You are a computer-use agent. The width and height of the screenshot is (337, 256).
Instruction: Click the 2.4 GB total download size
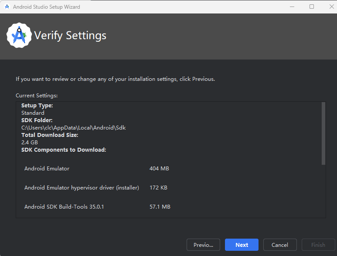(x=30, y=143)
